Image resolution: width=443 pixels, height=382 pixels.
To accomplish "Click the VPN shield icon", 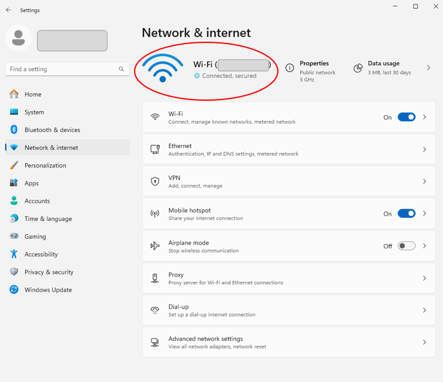I will pyautogui.click(x=155, y=182).
